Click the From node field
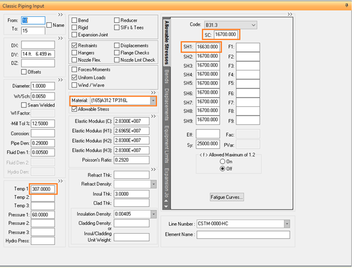The height and width of the screenshot is (268, 354). point(33,20)
